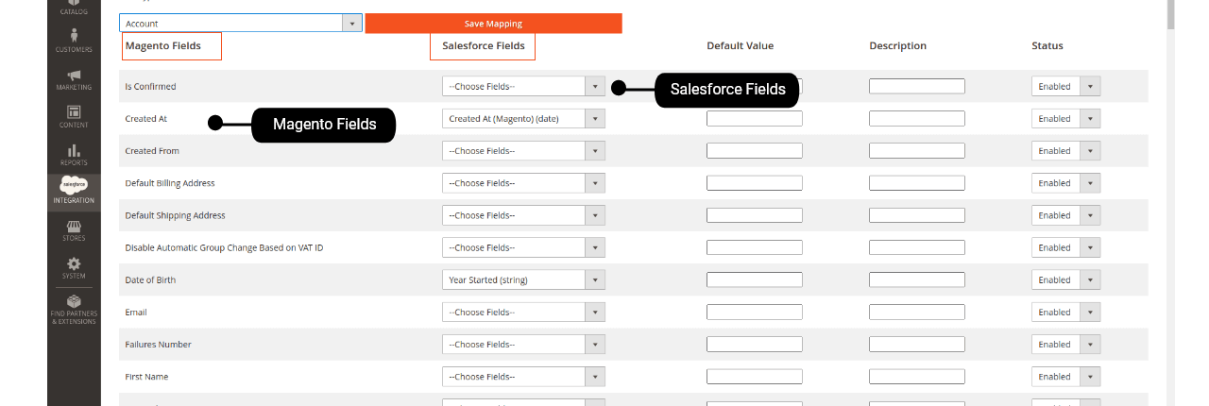Toggle Status Enabled dropdown for Is Confirmed
The height and width of the screenshot is (406, 1209).
click(x=1065, y=87)
